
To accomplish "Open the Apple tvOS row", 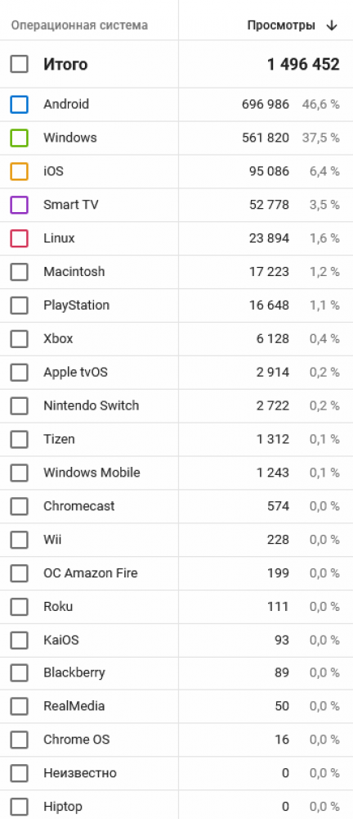I will (176, 373).
